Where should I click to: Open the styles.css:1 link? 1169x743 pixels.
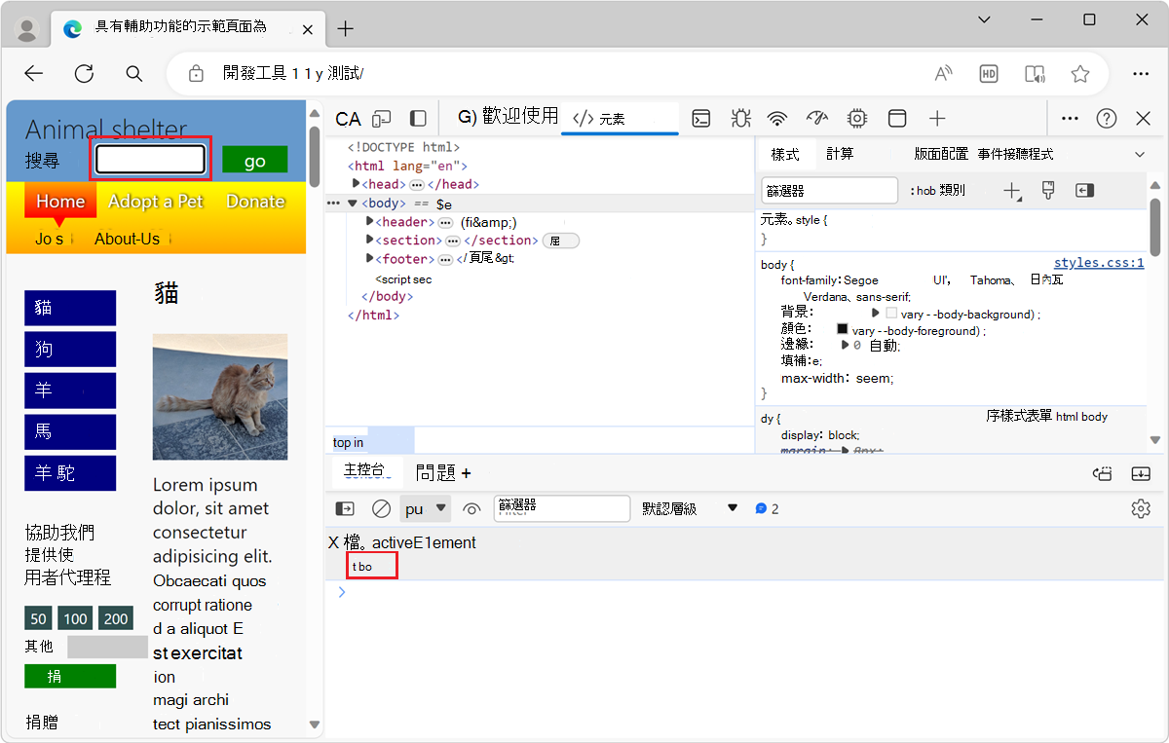click(1099, 262)
